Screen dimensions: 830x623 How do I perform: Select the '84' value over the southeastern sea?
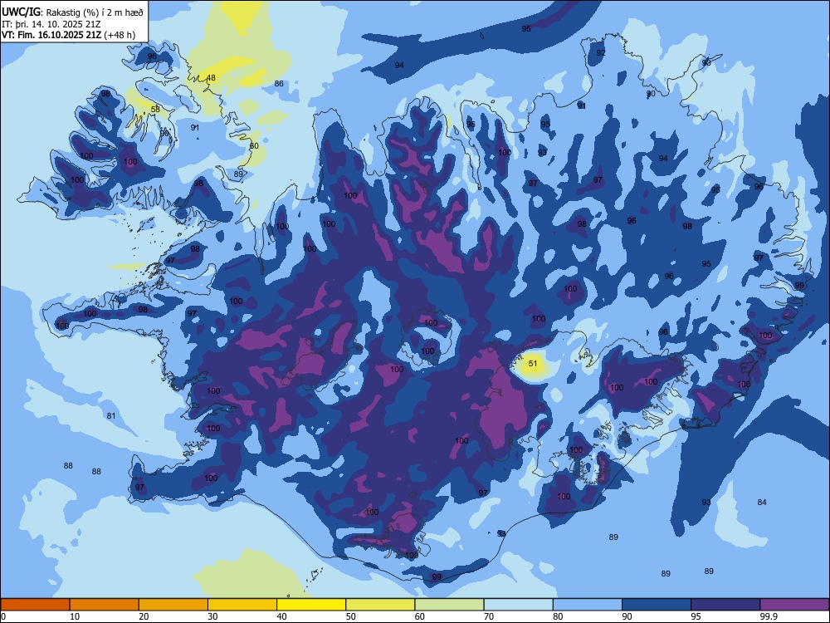point(762,503)
